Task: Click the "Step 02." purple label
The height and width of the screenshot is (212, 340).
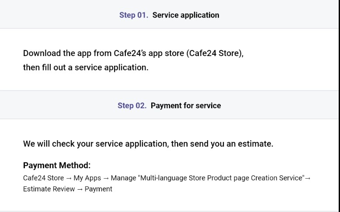Action: click(132, 106)
